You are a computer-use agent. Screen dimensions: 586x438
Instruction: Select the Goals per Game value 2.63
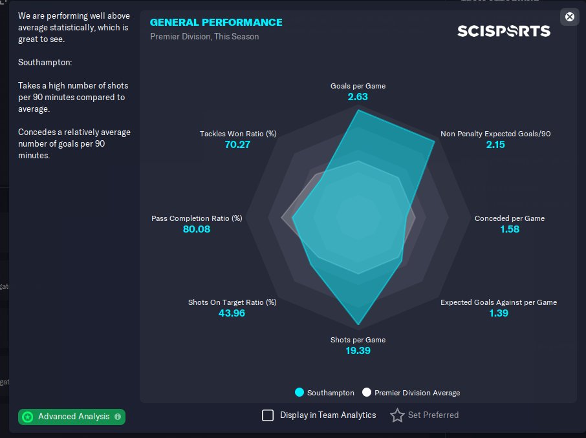(358, 97)
